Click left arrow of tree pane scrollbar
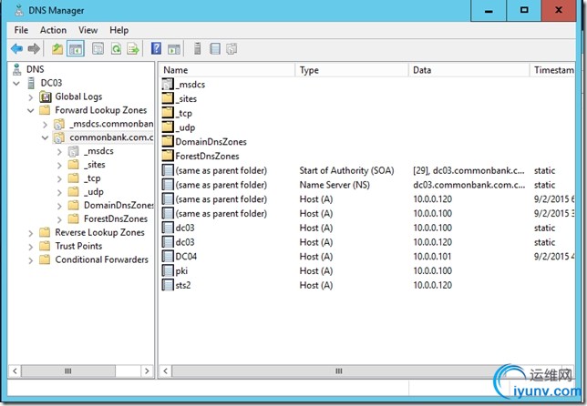The height and width of the screenshot is (406, 587). tap(15, 370)
